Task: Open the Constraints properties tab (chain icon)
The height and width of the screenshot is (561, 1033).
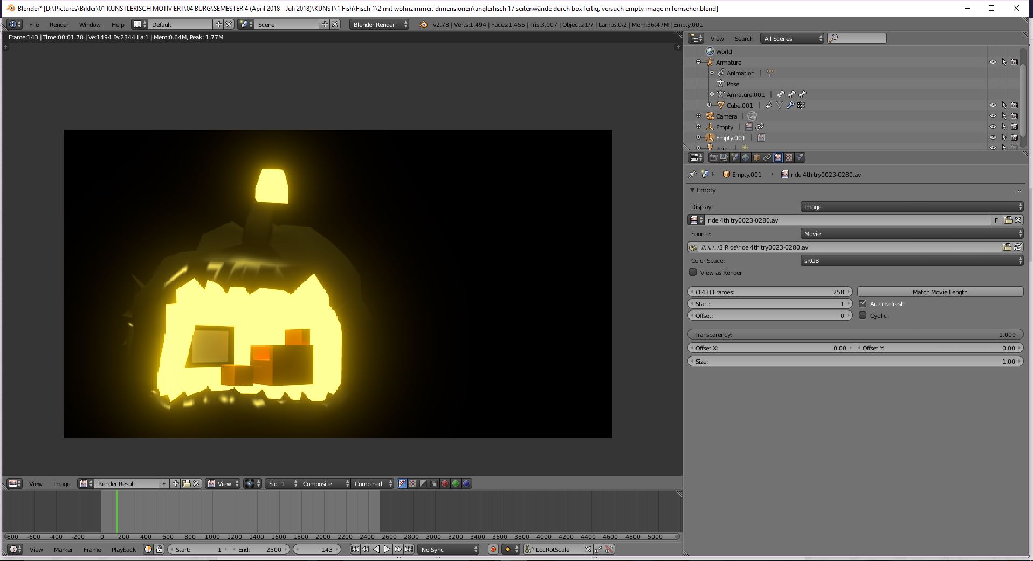Action: (x=767, y=157)
